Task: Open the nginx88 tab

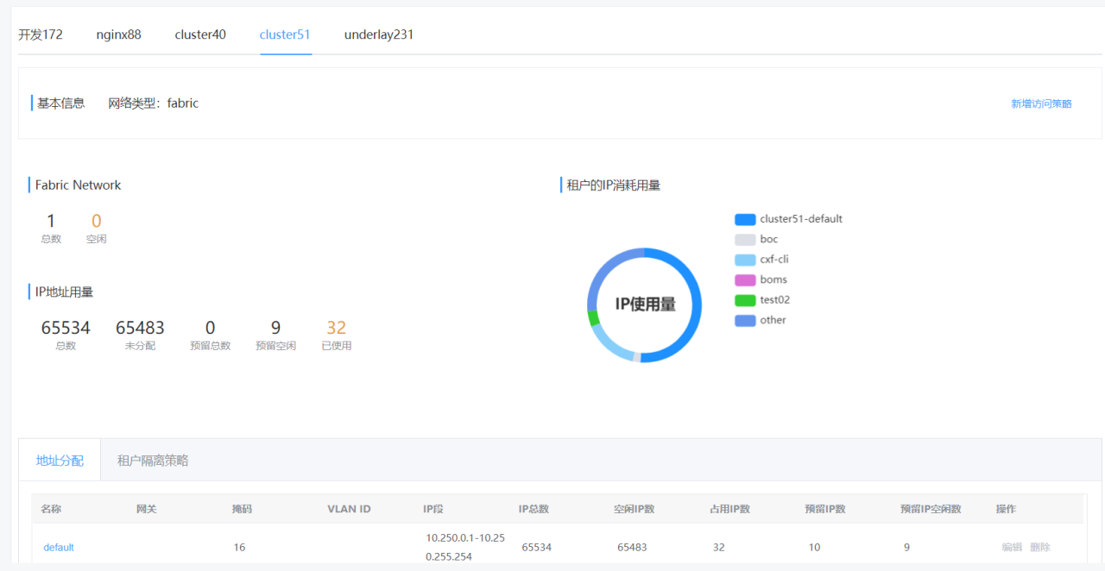Action: (x=118, y=35)
